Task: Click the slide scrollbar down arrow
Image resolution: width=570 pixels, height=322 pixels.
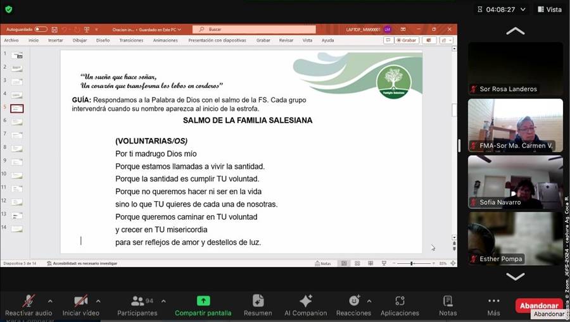Action: coord(454,237)
